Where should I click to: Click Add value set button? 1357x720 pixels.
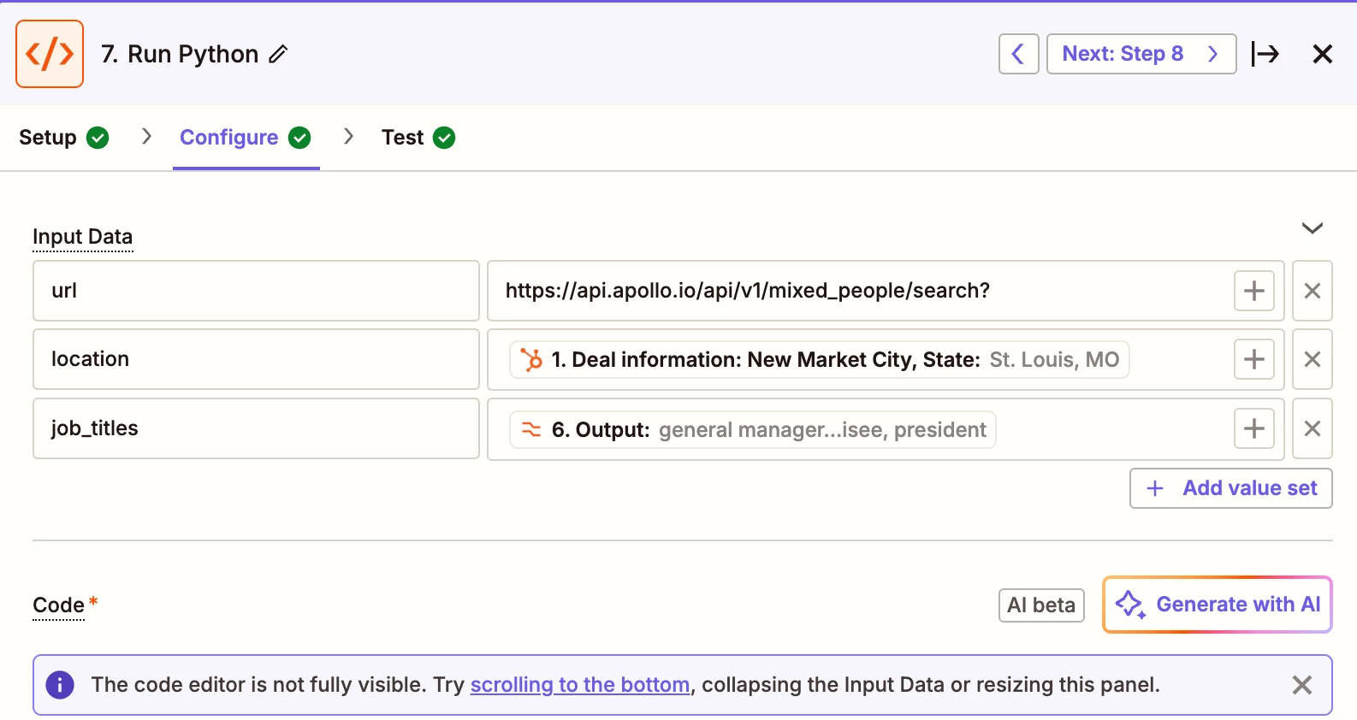tap(1230, 488)
